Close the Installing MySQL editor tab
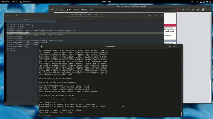This screenshot has height=119, width=213. pos(53,20)
